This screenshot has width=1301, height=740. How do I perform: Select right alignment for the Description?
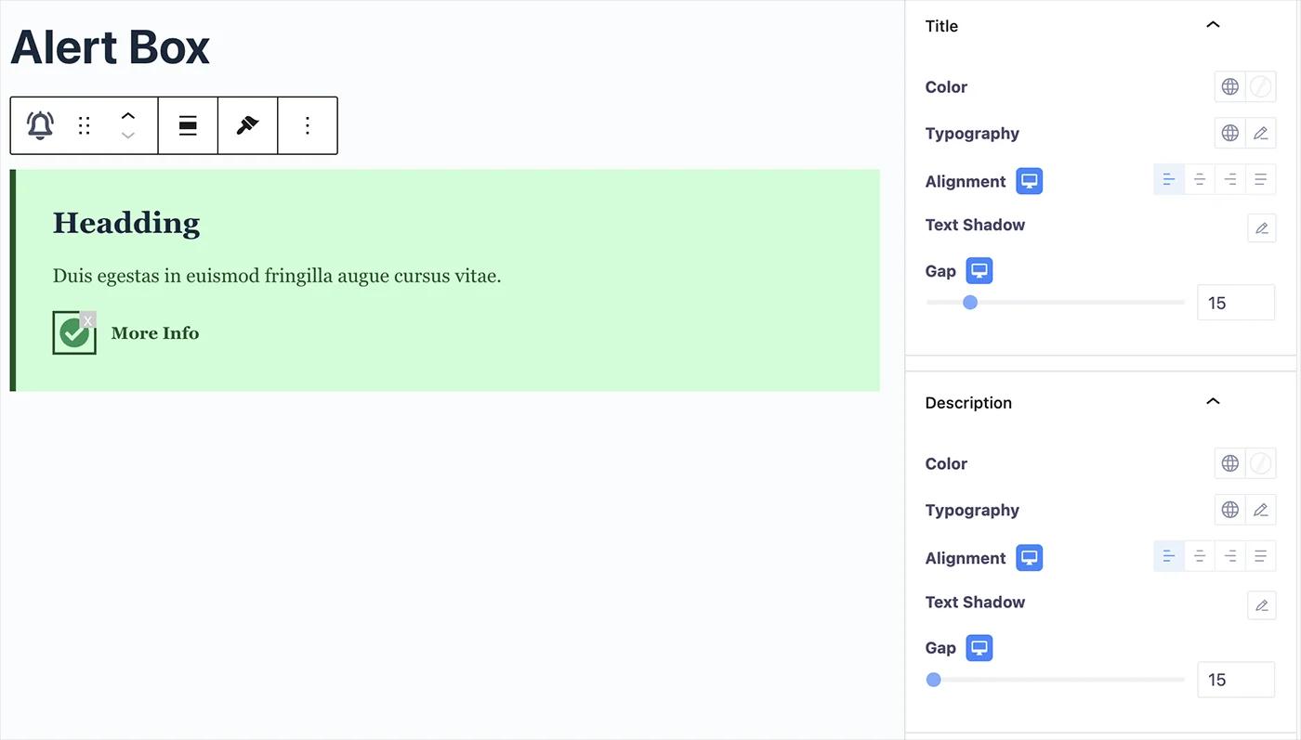tap(1229, 555)
